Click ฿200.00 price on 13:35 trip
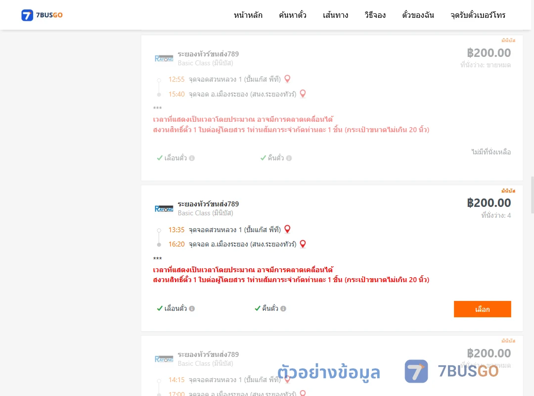 pyautogui.click(x=489, y=202)
